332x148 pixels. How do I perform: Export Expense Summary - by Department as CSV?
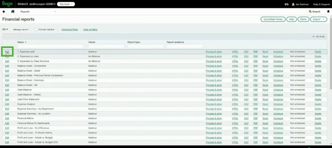(x=246, y=109)
